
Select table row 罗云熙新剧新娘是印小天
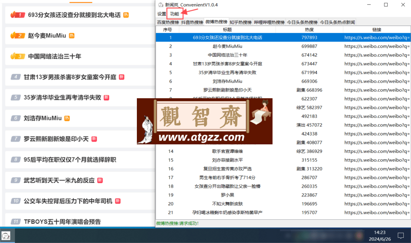pyautogui.click(x=283, y=90)
